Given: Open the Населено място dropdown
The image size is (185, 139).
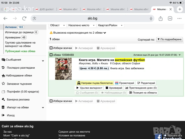Looking at the screenshot, I should [82, 25].
